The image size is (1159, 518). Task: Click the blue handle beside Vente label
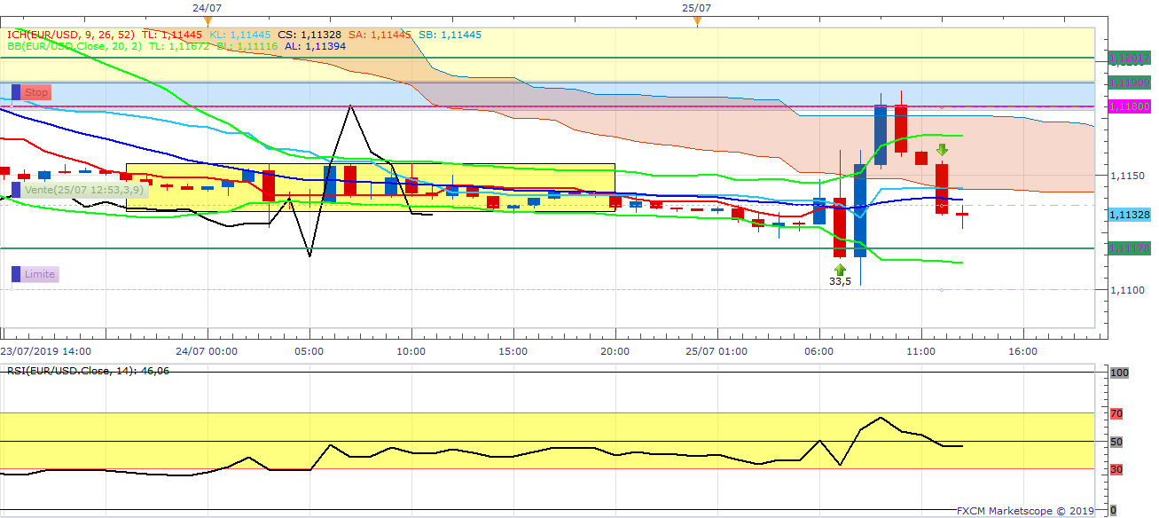[15, 190]
